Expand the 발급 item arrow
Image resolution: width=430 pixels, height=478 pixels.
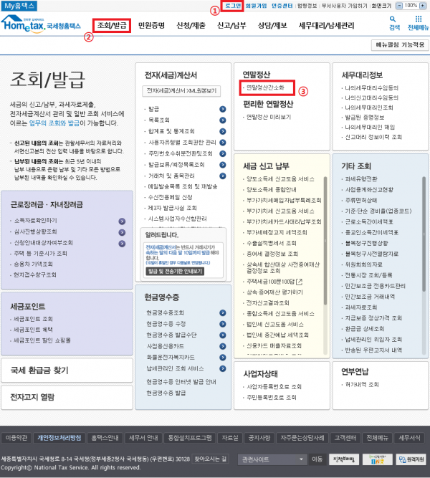(223, 109)
